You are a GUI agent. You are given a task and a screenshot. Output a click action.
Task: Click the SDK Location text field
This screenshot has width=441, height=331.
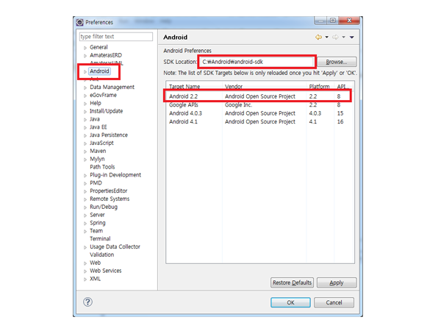point(257,62)
